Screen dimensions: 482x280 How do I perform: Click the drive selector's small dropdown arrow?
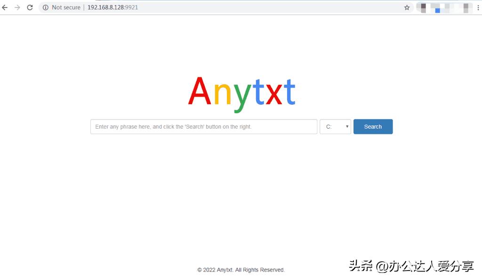[347, 126]
